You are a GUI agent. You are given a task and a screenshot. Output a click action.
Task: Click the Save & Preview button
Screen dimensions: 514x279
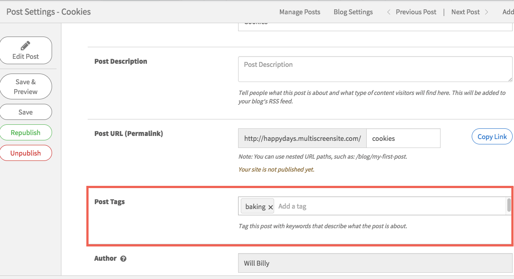[x=26, y=86]
